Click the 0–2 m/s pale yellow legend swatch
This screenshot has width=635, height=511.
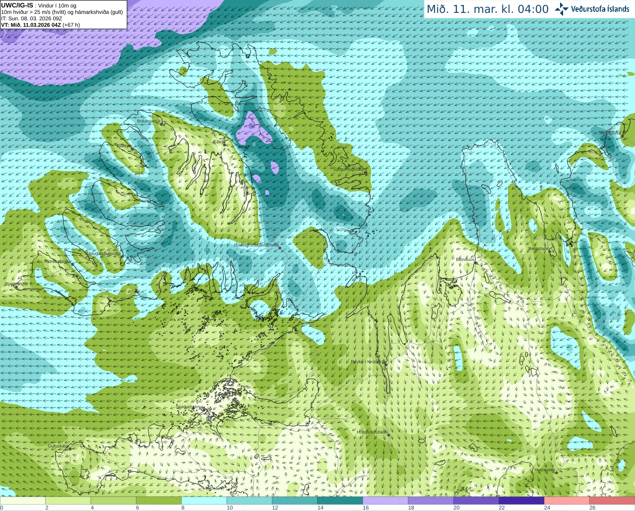pyautogui.click(x=23, y=501)
